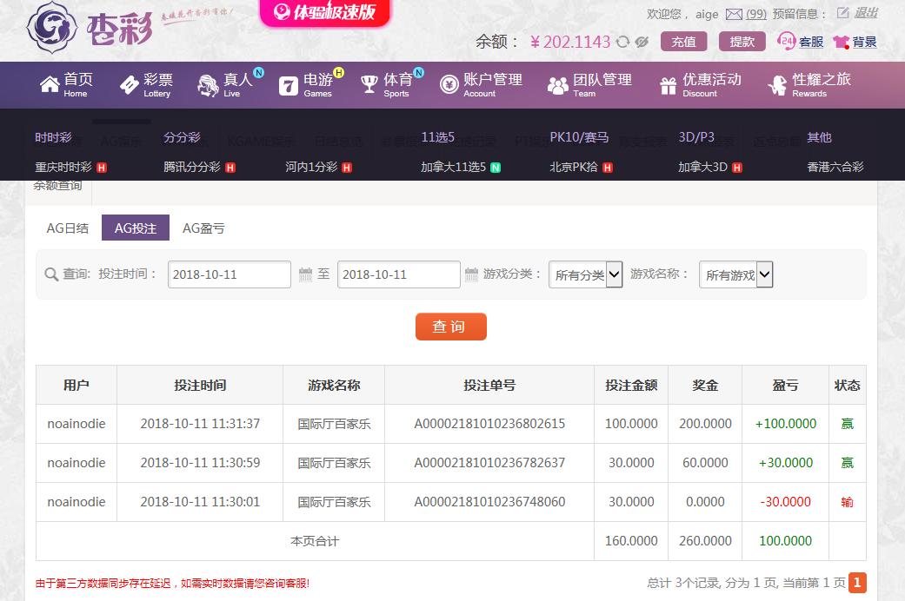Viewport: 905px width, 601px height.
Task: Click the Account yen coin icon
Action: tap(449, 85)
